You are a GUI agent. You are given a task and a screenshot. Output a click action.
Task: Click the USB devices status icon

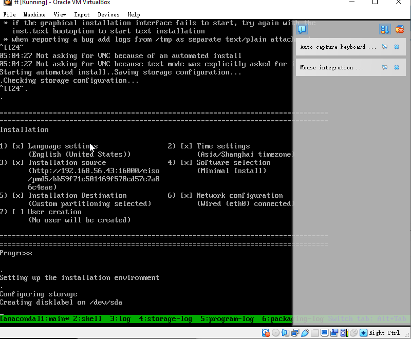(305, 333)
